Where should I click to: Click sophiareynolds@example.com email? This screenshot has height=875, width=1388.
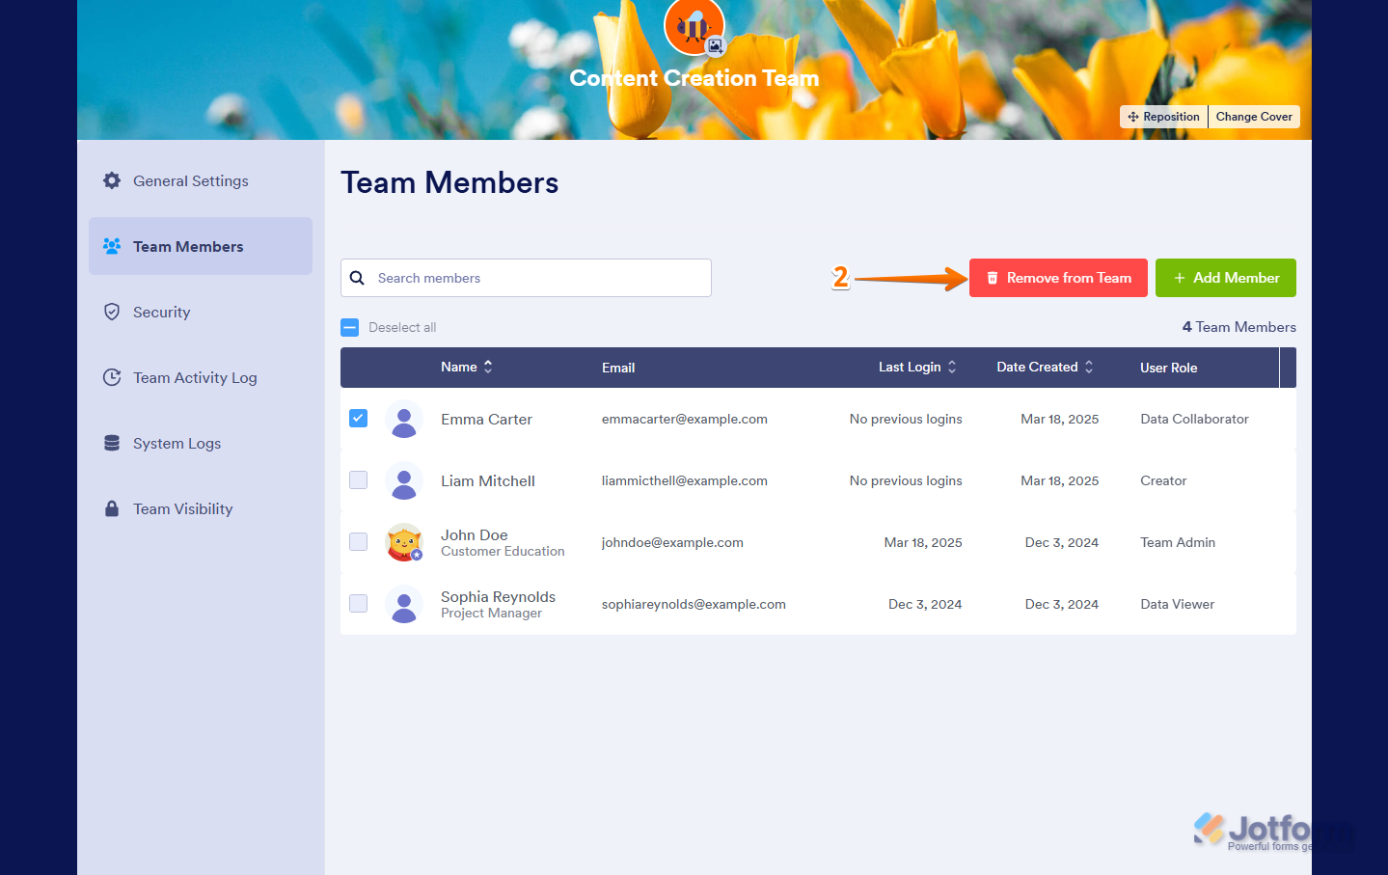[x=694, y=604]
